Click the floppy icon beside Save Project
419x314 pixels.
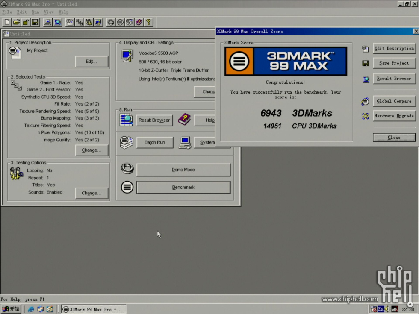(365, 63)
